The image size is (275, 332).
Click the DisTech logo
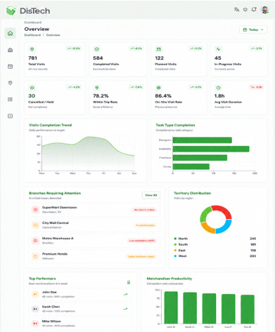pyautogui.click(x=28, y=11)
